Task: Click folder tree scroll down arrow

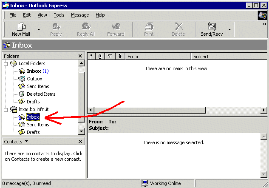Action: [81, 131]
